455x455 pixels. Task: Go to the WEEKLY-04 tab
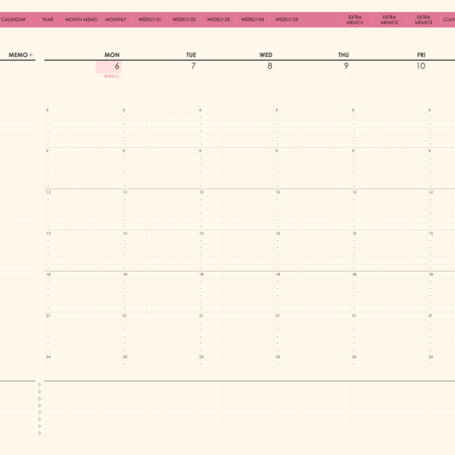[252, 19]
